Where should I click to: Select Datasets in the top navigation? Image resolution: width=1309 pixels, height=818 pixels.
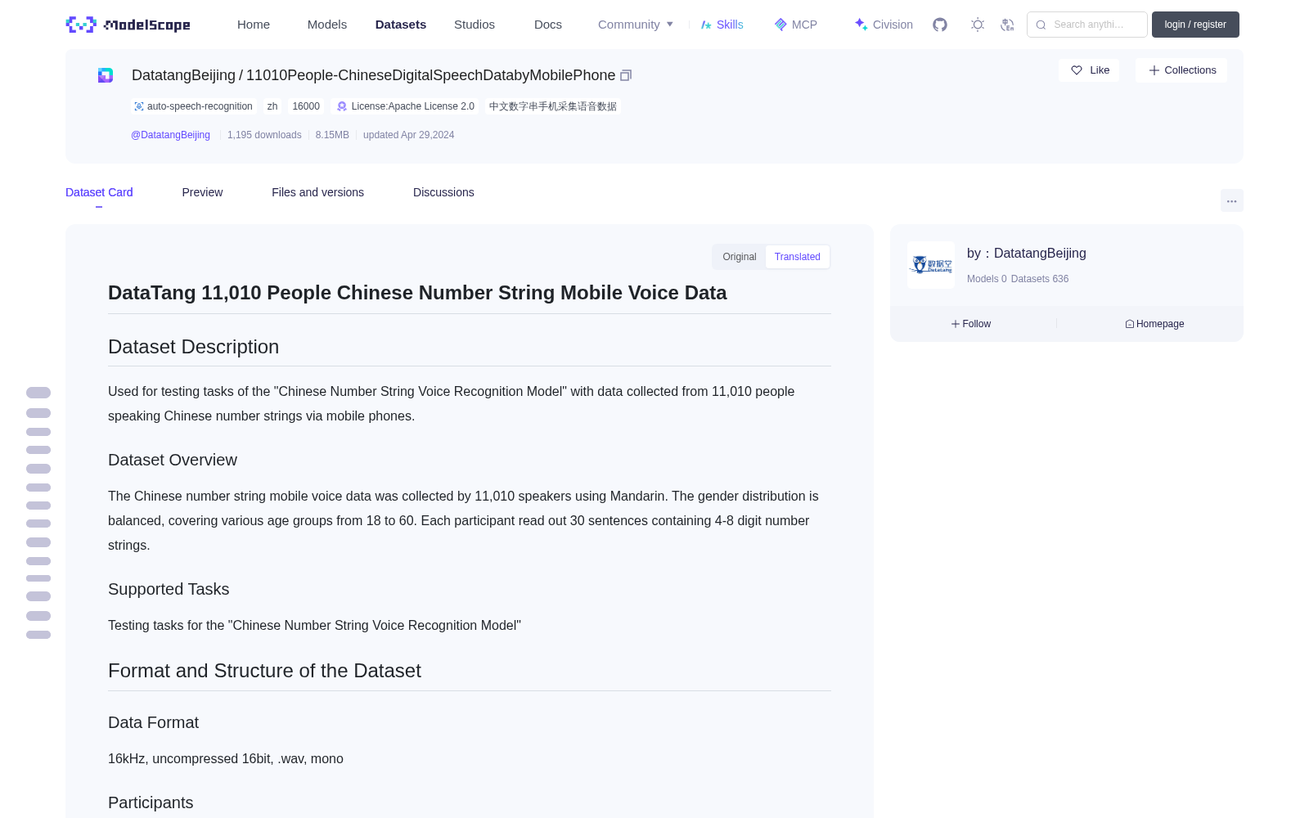pos(401,25)
